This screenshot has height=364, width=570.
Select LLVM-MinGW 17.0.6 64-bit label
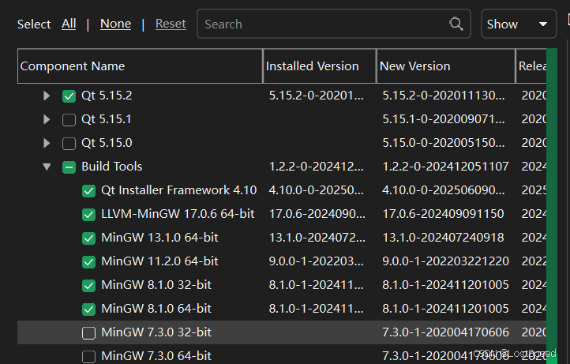[x=178, y=214]
